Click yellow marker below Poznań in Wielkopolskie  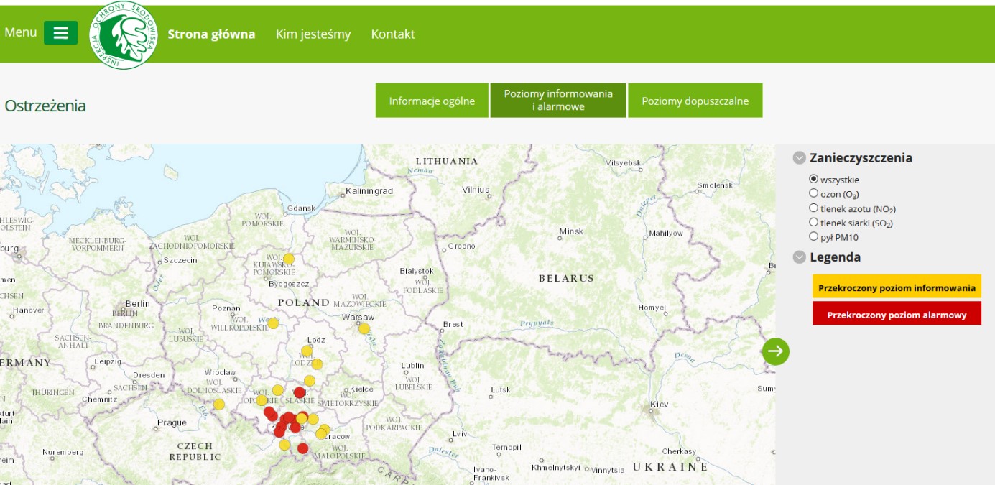click(x=273, y=323)
